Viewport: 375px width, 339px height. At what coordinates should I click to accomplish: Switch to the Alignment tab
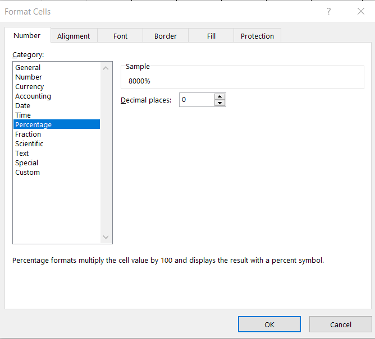click(x=74, y=36)
